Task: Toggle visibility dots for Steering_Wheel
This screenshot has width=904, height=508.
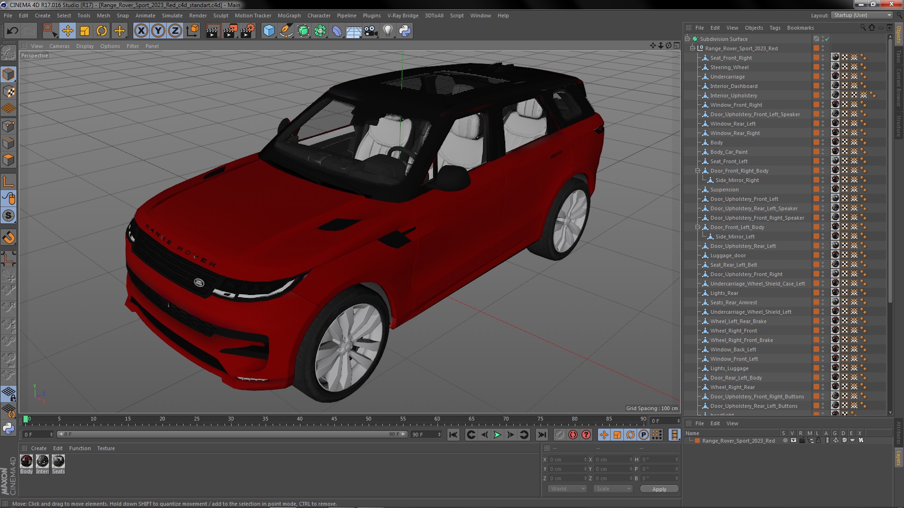Action: pyautogui.click(x=823, y=67)
